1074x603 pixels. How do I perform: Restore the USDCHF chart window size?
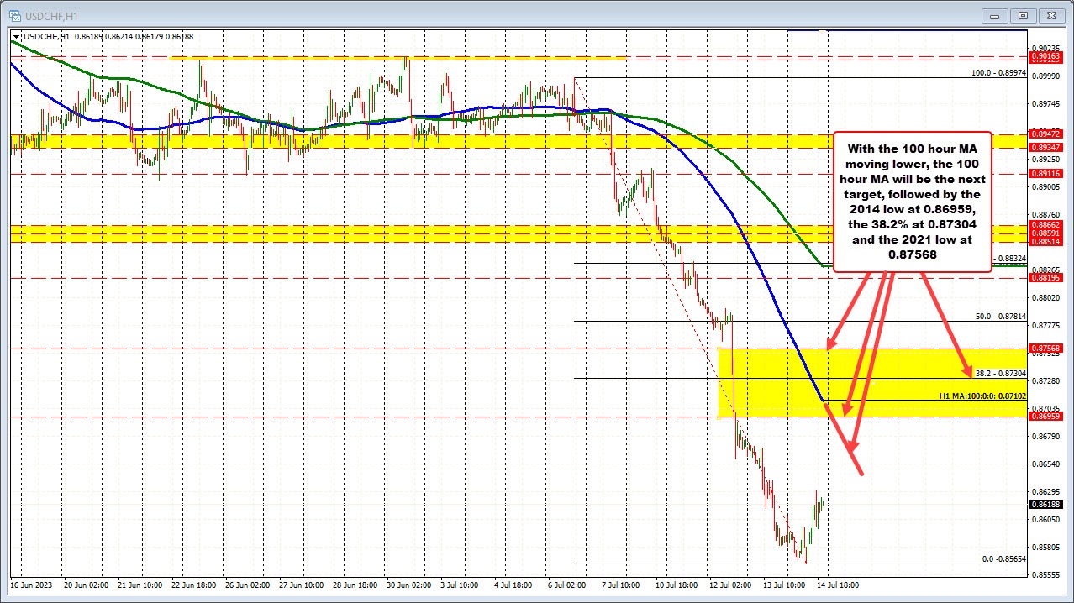coord(1022,15)
